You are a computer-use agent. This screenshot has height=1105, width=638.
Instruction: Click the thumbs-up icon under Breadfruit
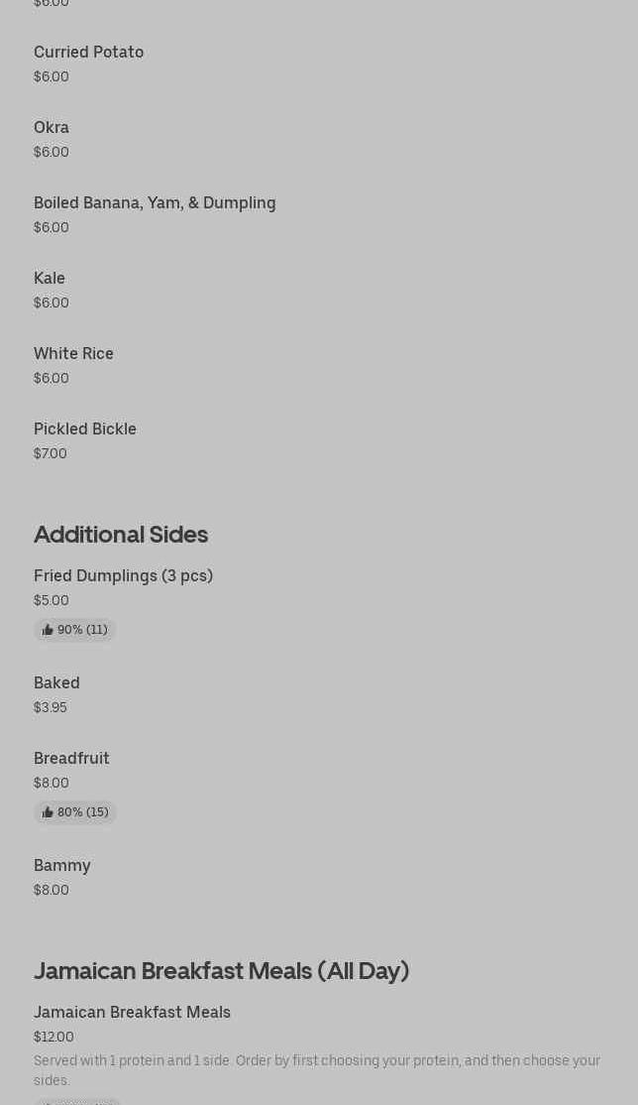[x=48, y=812]
